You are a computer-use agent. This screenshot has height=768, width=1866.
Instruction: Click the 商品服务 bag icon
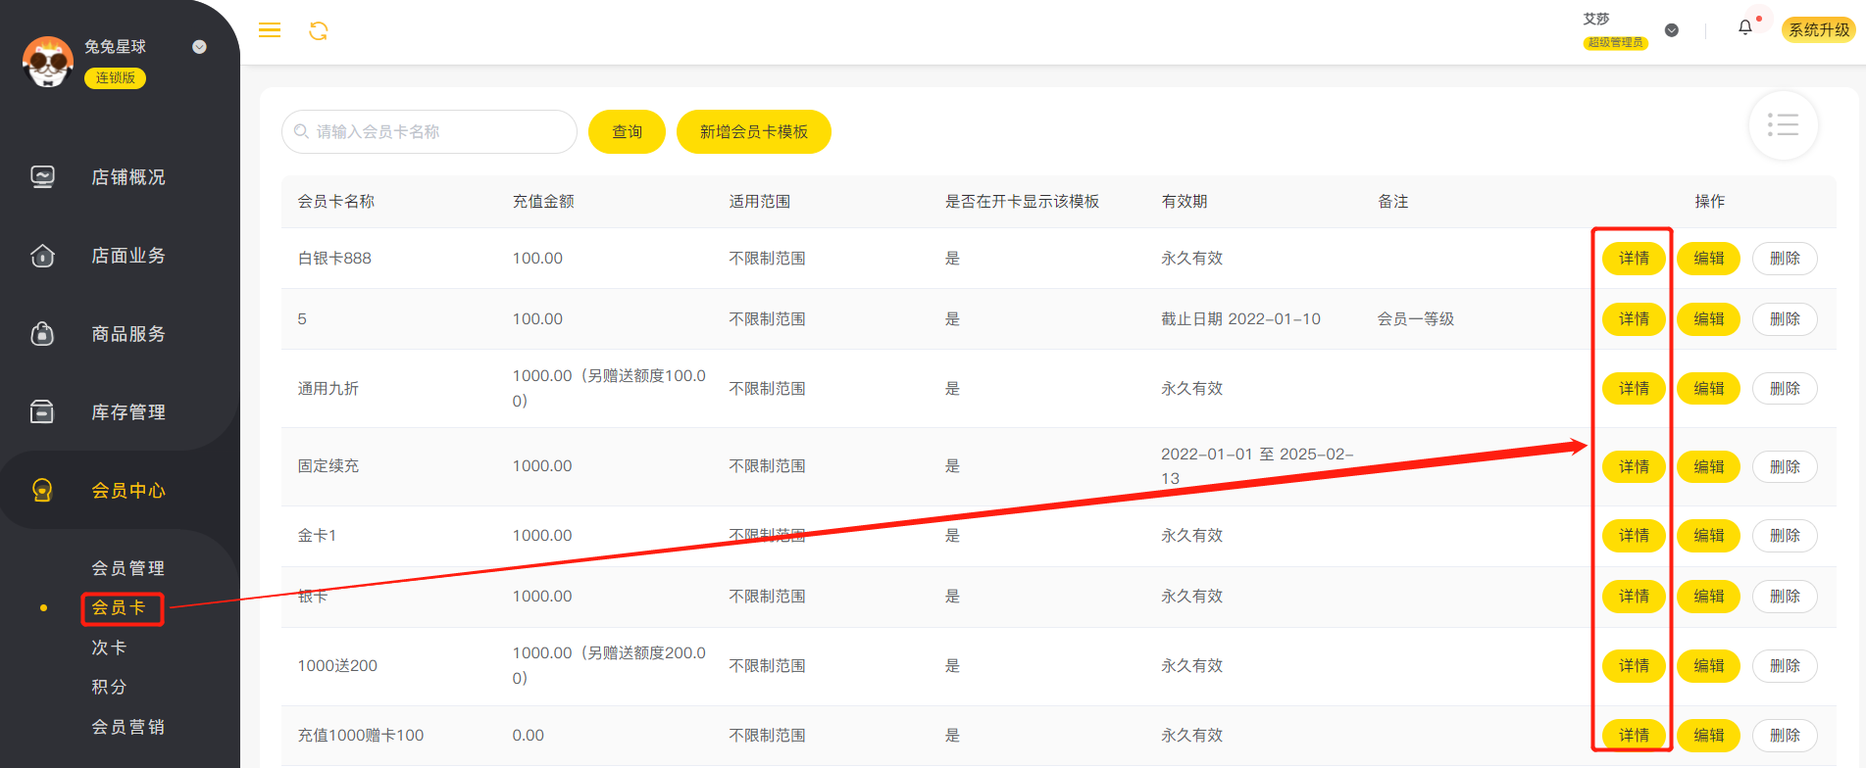click(43, 333)
